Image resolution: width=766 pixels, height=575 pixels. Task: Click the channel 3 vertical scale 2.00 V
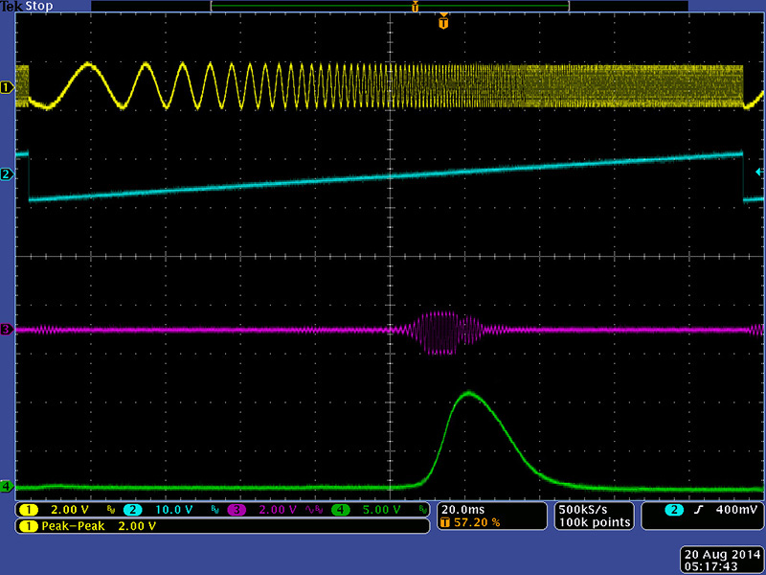pos(278,510)
